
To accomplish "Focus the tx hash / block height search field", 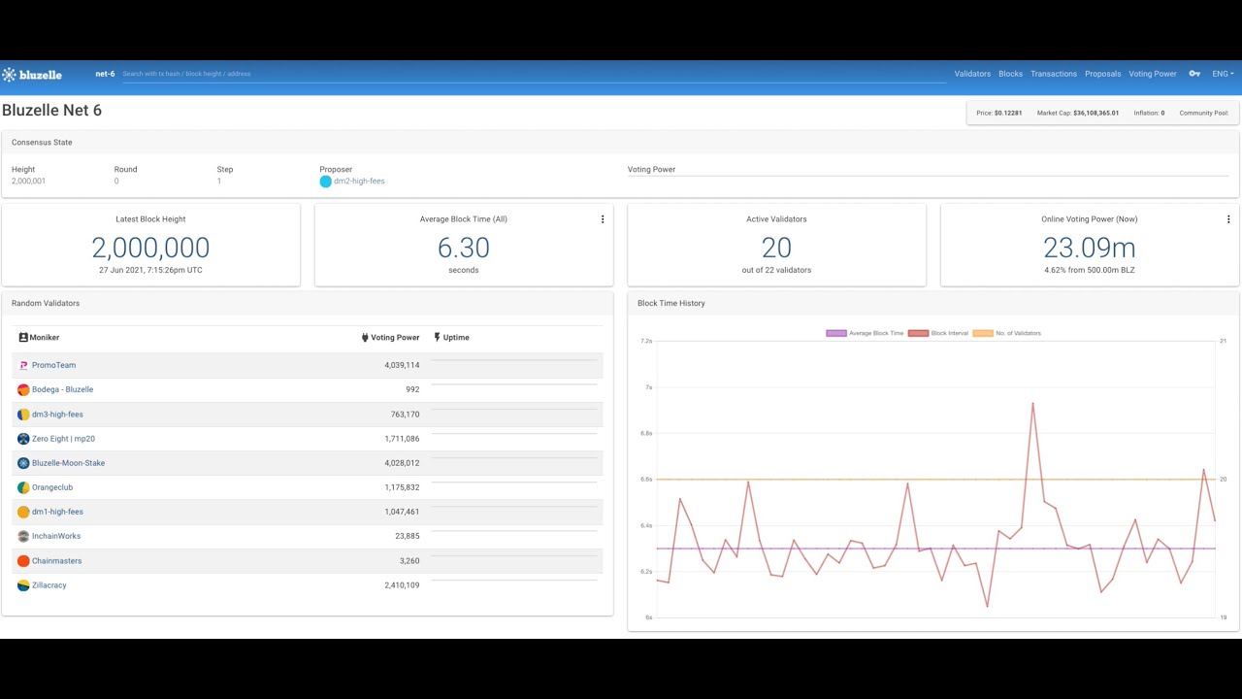I will click(x=534, y=74).
